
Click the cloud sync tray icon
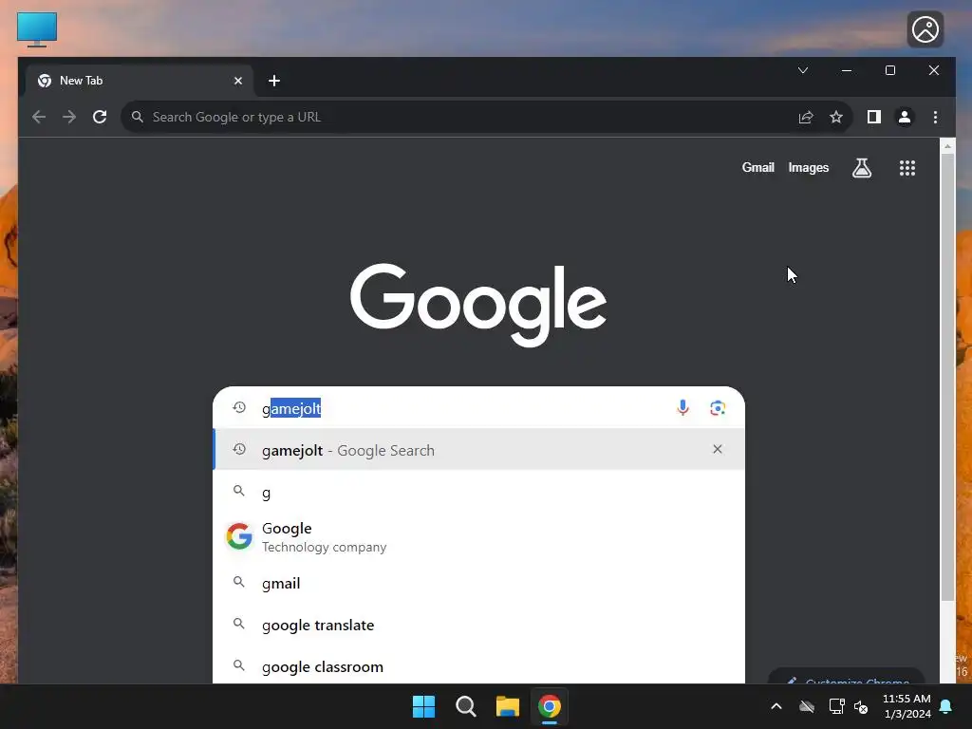(x=807, y=706)
